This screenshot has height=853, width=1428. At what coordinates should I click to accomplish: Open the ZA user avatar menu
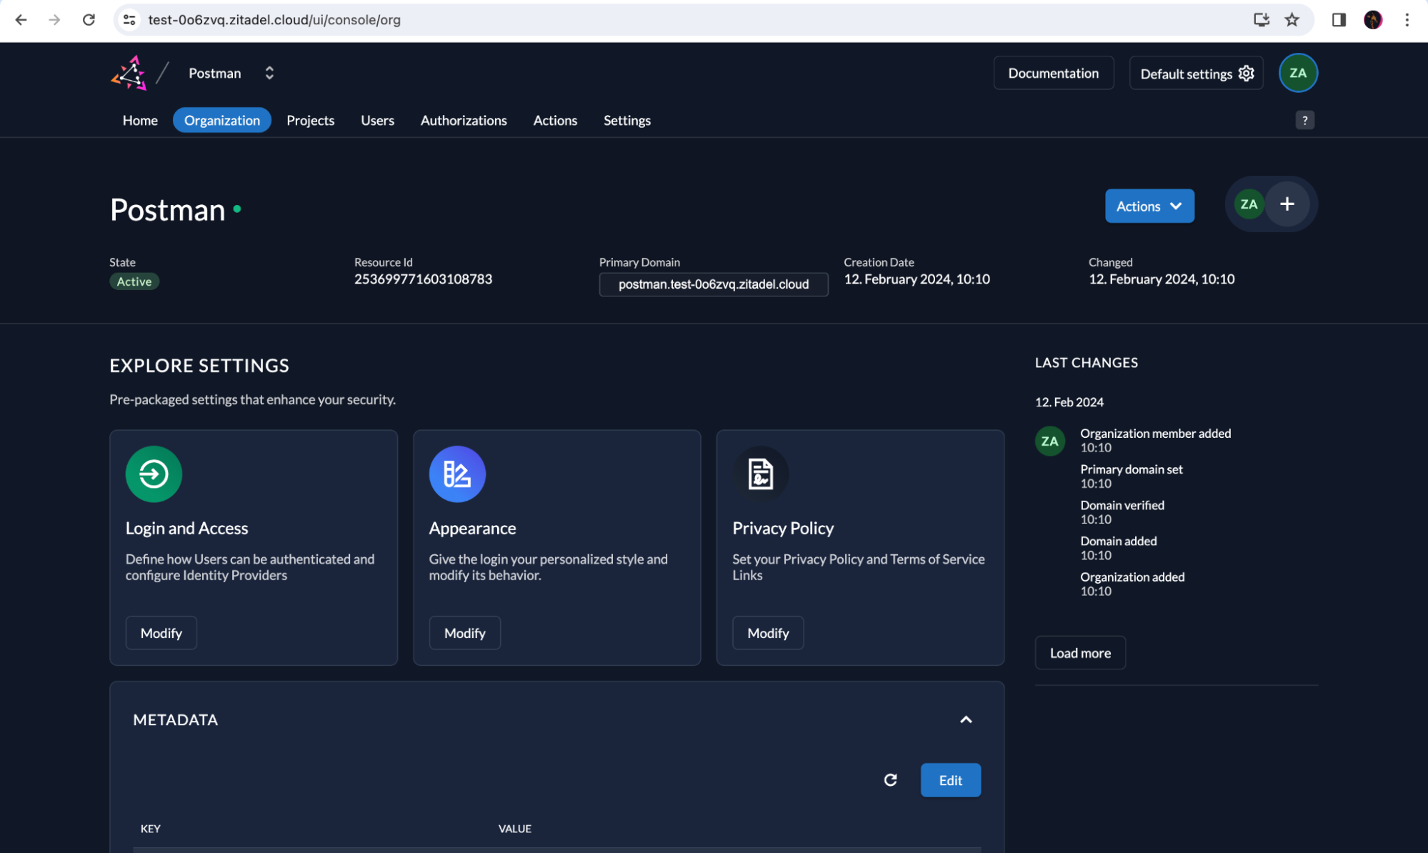pyautogui.click(x=1297, y=73)
